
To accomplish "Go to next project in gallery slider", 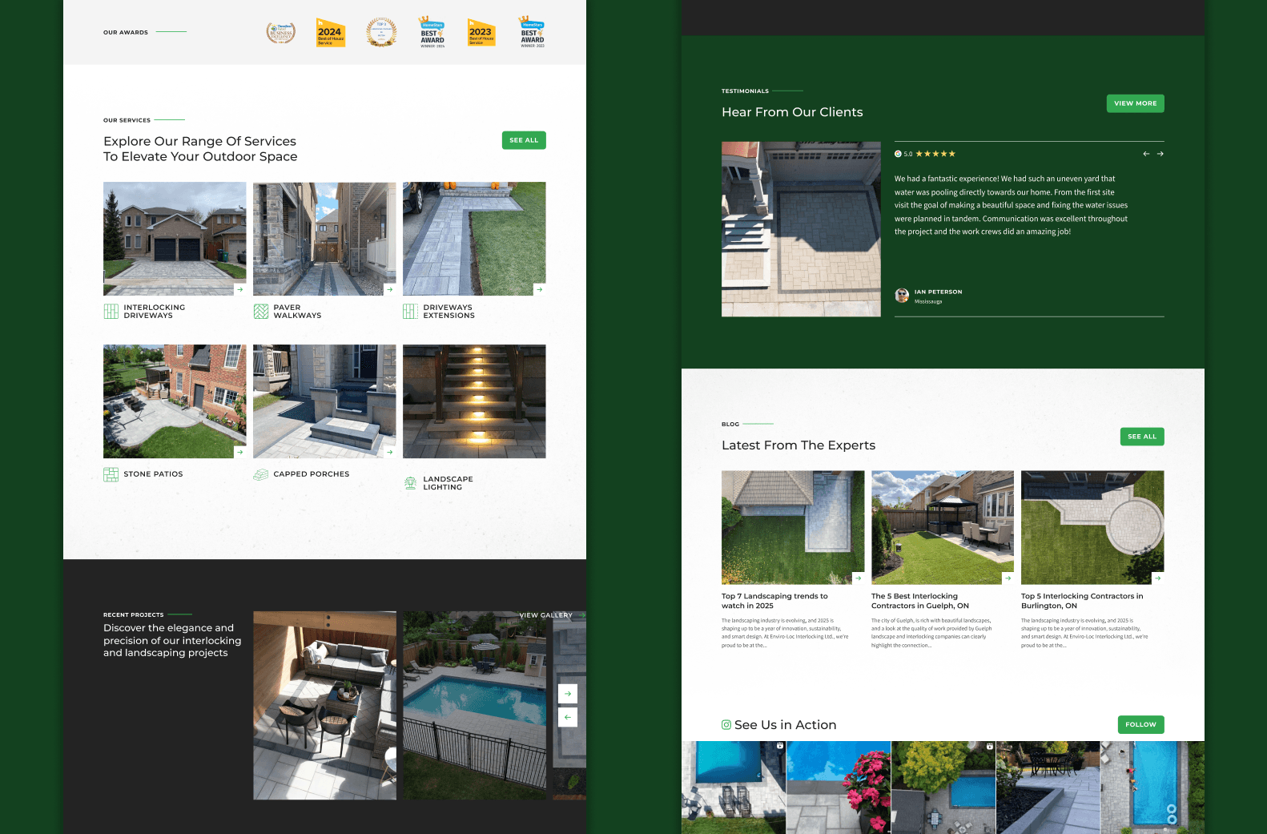I will click(x=567, y=693).
